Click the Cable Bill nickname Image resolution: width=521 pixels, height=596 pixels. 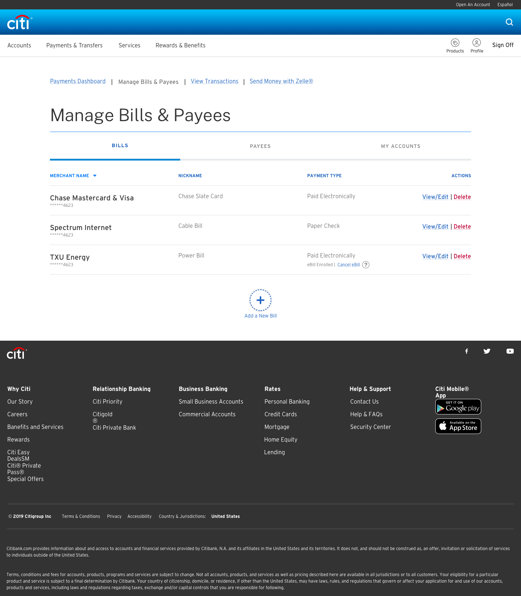[x=190, y=226]
